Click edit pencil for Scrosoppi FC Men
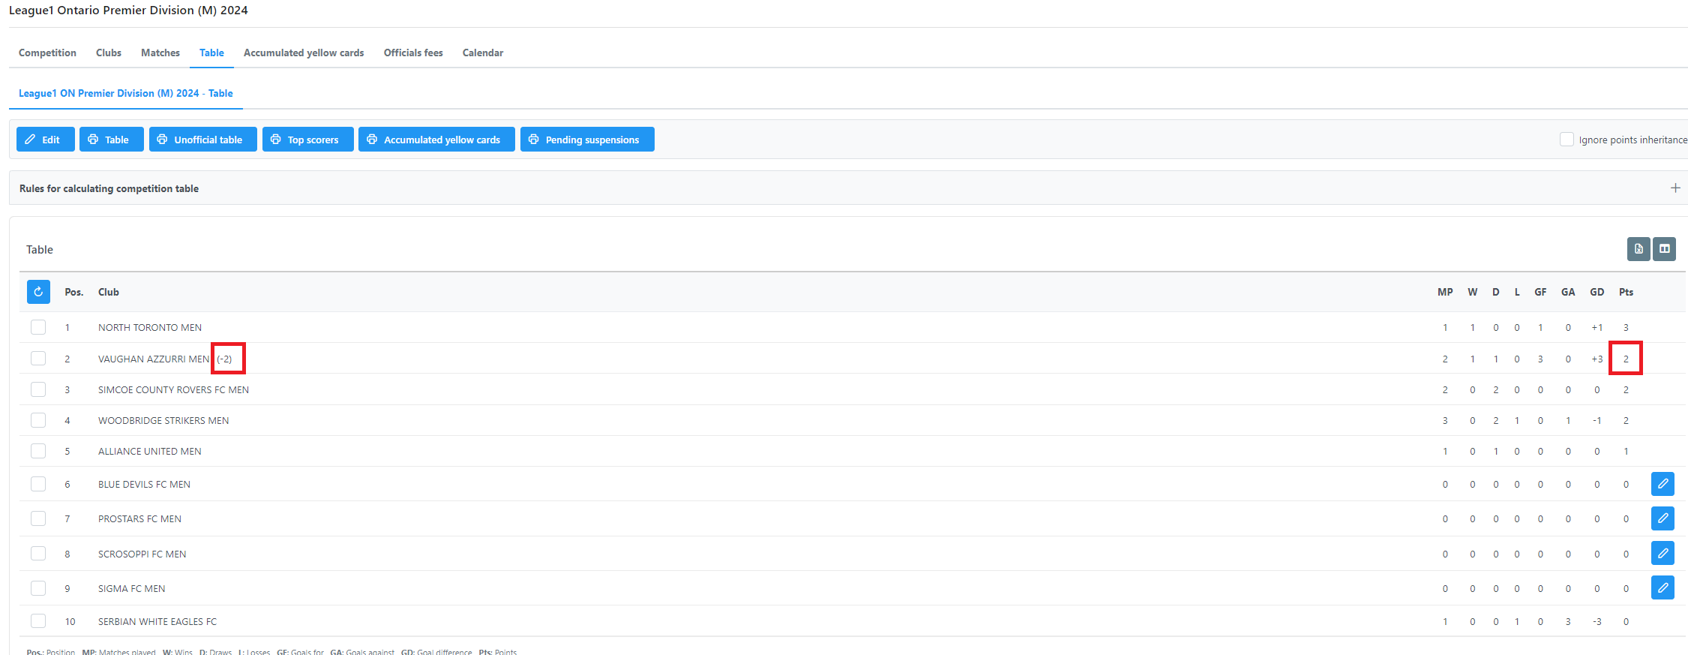 click(1663, 554)
